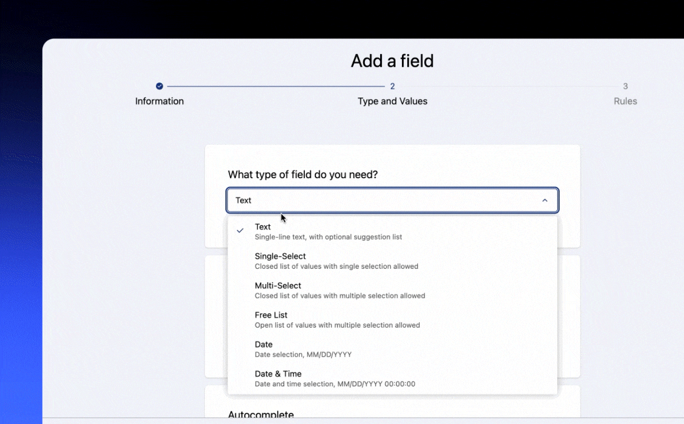Screen dimensions: 684x424
Task: Click the progress line between steps 1 and 2
Action: pos(276,86)
